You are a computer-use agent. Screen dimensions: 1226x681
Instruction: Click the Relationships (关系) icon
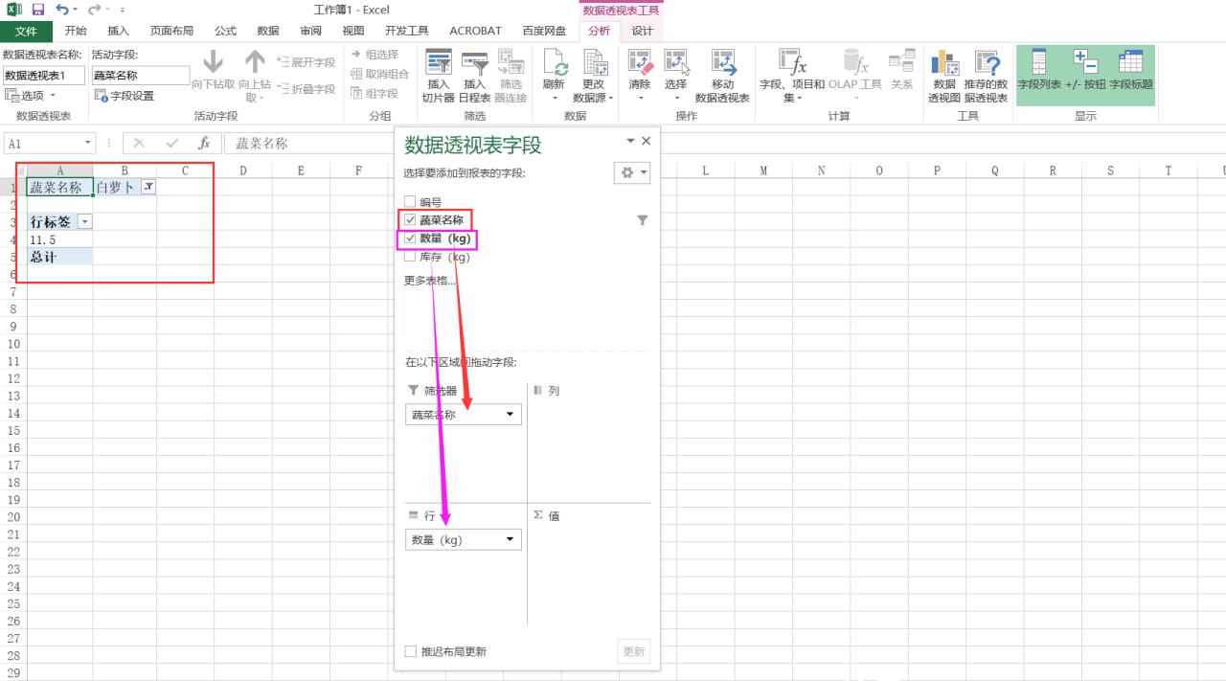(901, 72)
